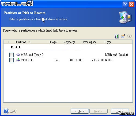Sort by the Partition column header
Viewport: 136px width, 116px height.
tap(32, 42)
